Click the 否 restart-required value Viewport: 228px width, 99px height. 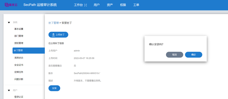click(x=75, y=66)
